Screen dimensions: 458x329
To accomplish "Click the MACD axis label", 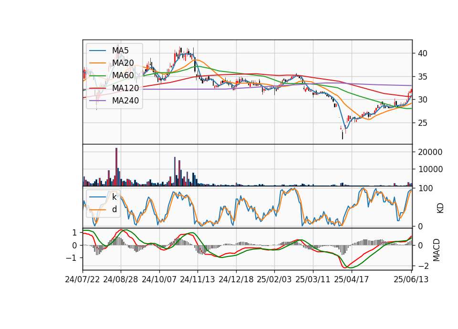I will (x=437, y=250).
